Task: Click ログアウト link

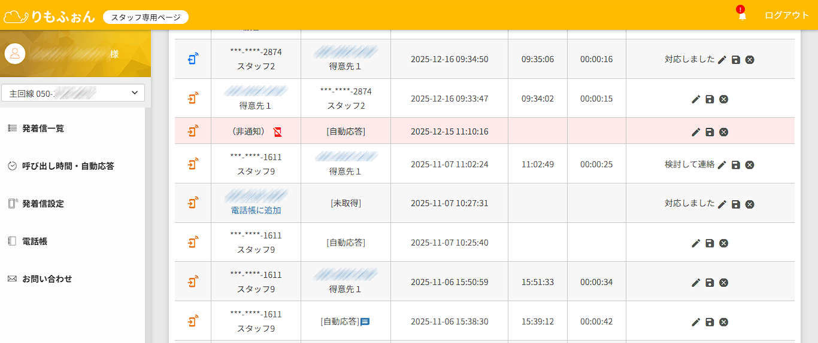Action: point(787,16)
